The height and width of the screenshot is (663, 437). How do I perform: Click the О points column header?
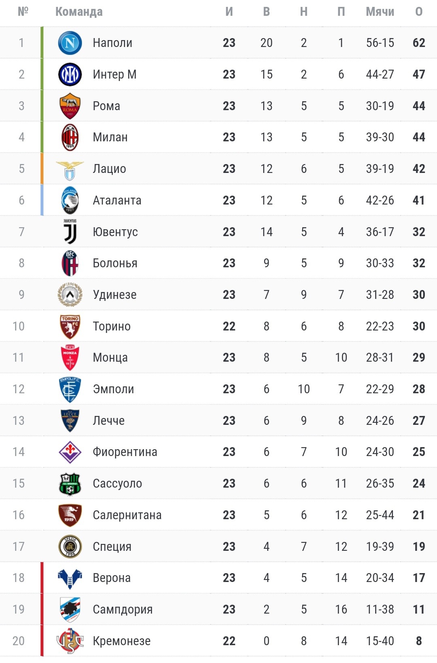419,12
